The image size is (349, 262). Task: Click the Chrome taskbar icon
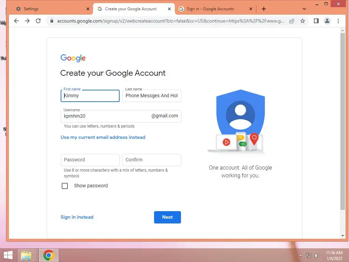pyautogui.click(x=49, y=255)
